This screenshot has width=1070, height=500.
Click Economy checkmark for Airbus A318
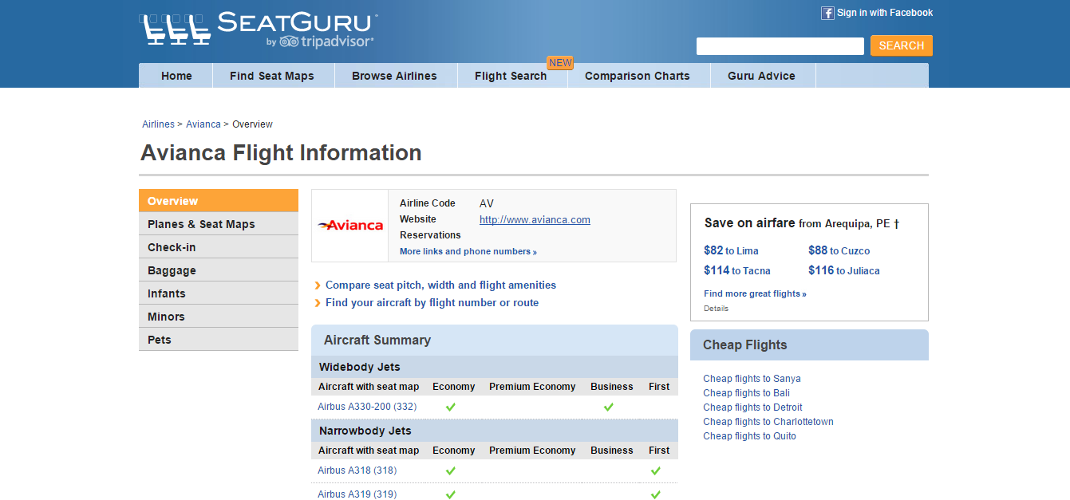(451, 470)
